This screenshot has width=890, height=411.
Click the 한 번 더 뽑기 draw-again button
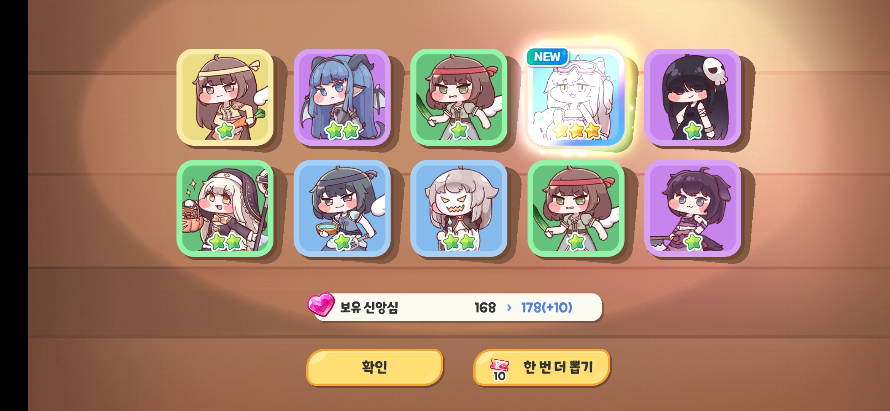tap(542, 367)
